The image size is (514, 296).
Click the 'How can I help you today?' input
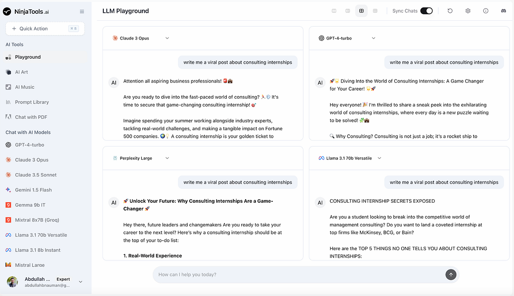click(297, 275)
